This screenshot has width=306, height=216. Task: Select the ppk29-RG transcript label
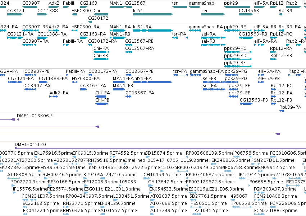235,48
